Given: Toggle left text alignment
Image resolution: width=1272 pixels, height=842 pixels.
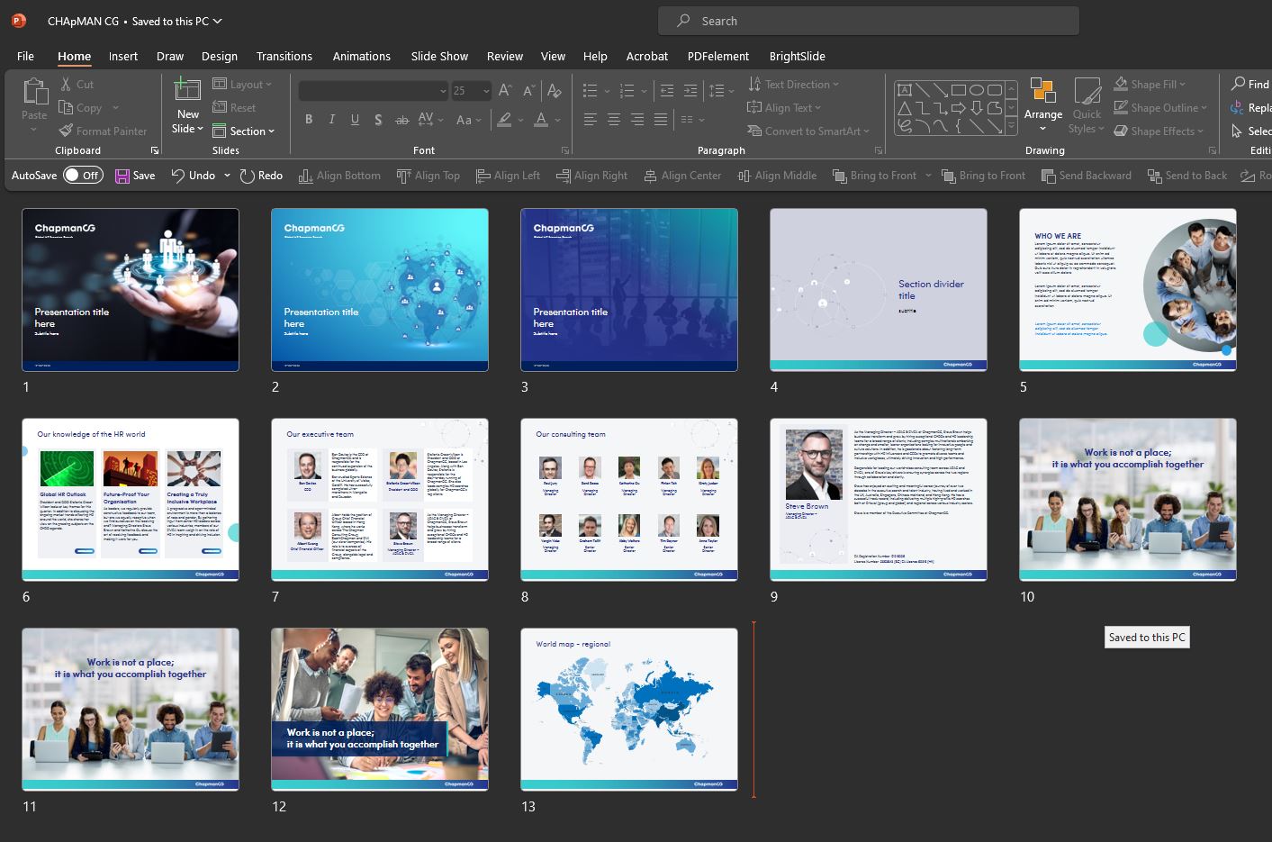Looking at the screenshot, I should [591, 119].
